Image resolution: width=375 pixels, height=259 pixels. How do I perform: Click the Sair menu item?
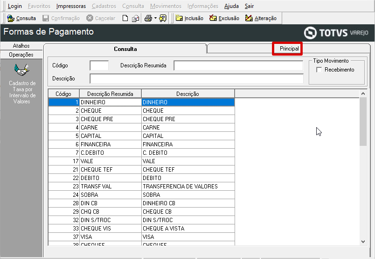pyautogui.click(x=249, y=6)
